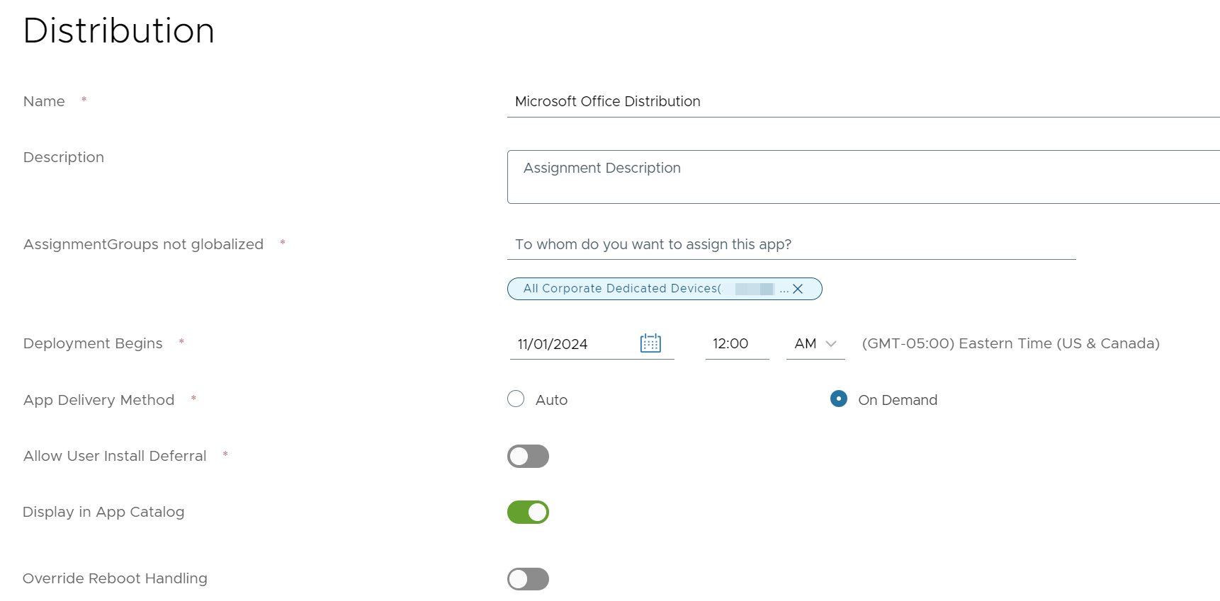Open the Deployment Begins calendar picker
The height and width of the screenshot is (601, 1220).
pyautogui.click(x=650, y=343)
